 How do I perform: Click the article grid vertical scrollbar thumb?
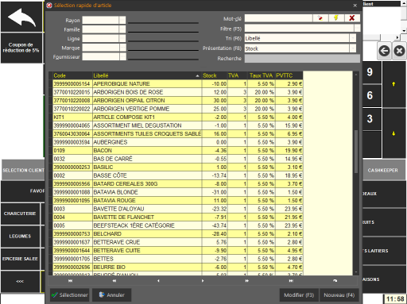(356, 152)
